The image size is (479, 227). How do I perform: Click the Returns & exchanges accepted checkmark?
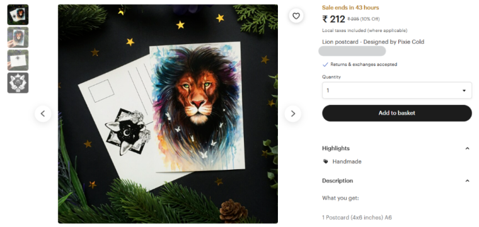[x=325, y=65]
